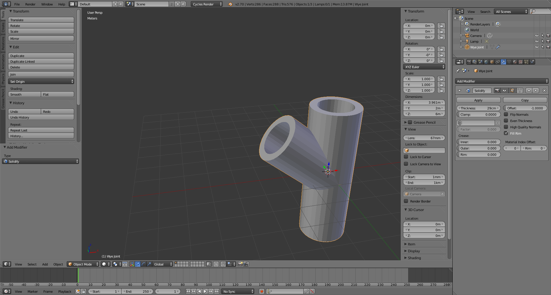This screenshot has height=295, width=551.
Task: Move Solidify modifier down in stack
Action: click(536, 91)
